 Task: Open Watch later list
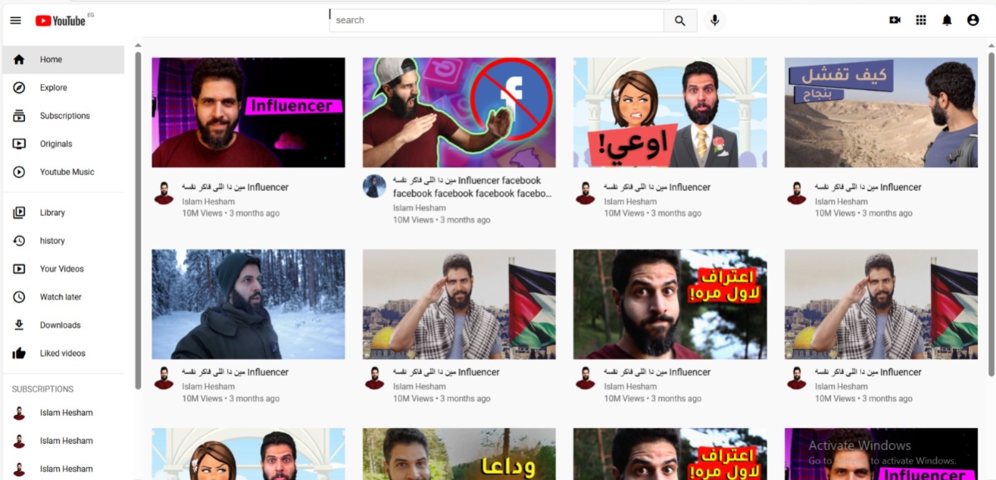pos(61,297)
